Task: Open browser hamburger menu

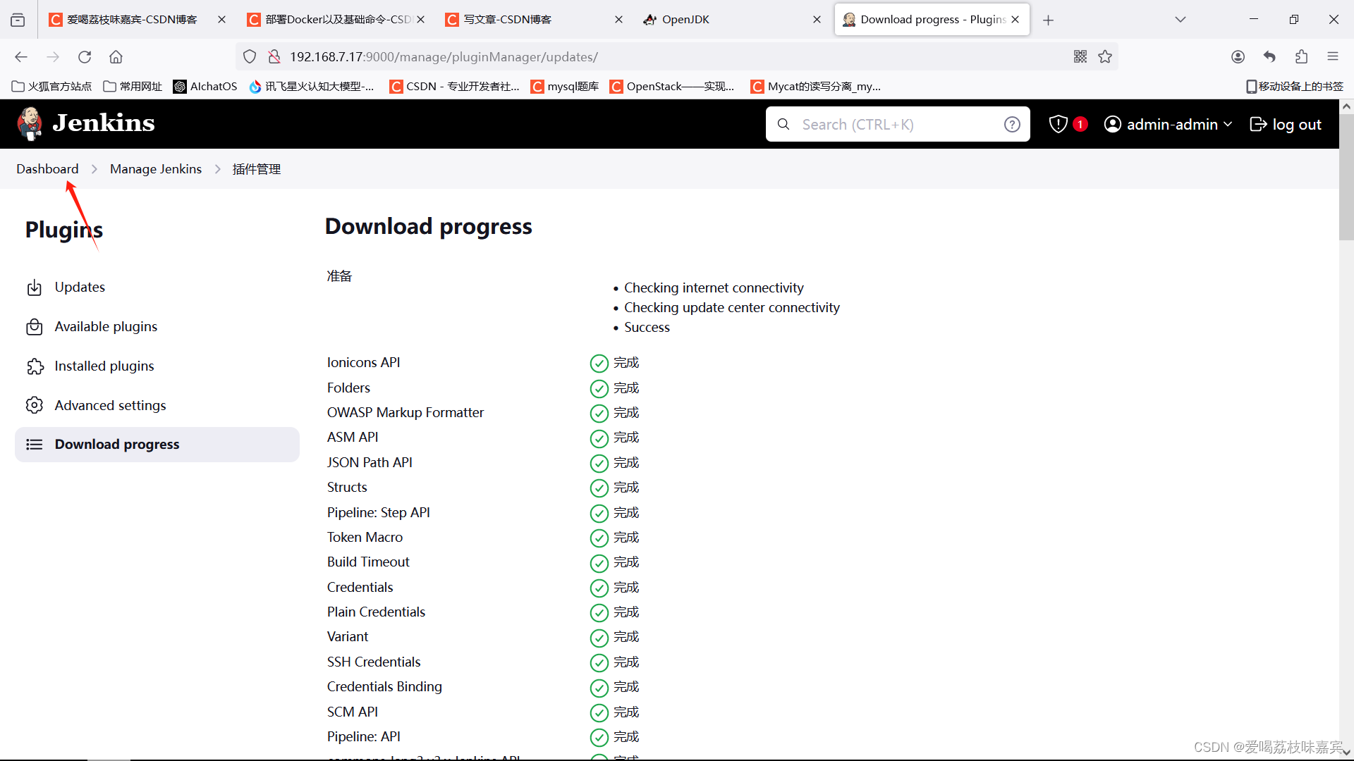Action: 1333,57
